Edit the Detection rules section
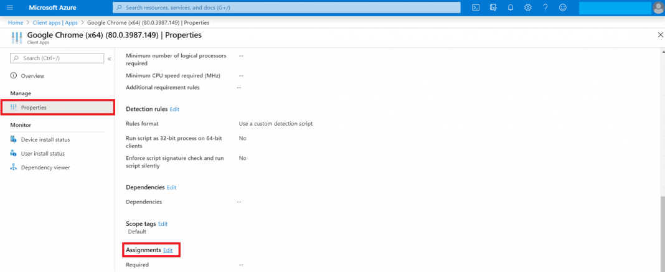 pyautogui.click(x=174, y=110)
